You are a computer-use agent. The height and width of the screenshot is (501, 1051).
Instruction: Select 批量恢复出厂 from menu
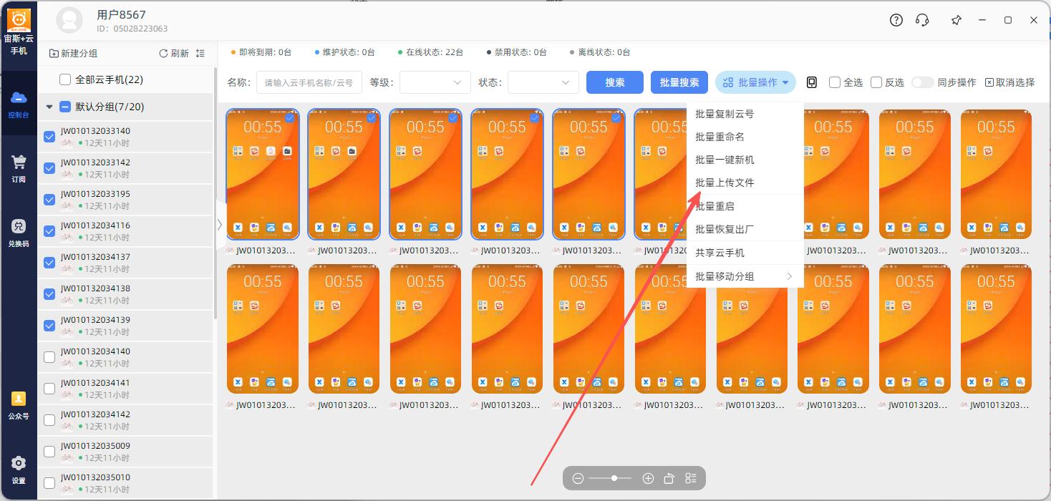tap(745, 229)
